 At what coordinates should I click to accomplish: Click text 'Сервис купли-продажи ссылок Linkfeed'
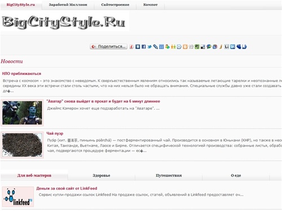pyautogui.click(x=75, y=195)
